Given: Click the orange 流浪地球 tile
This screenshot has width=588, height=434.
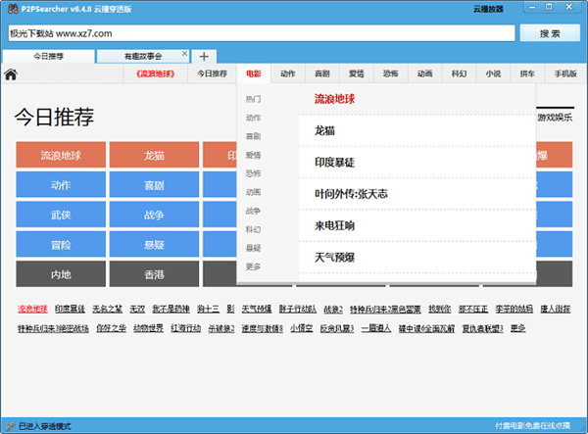Looking at the screenshot, I should pos(61,155).
